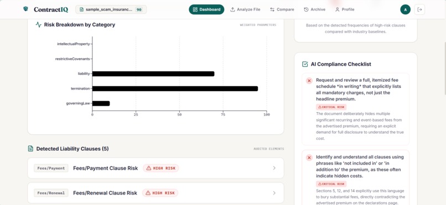
Task: Click HIGH RISK badge on Fees/Payment row
Action: [161, 168]
